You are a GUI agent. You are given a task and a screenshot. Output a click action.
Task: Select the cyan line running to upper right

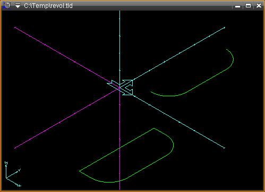click(x=179, y=53)
